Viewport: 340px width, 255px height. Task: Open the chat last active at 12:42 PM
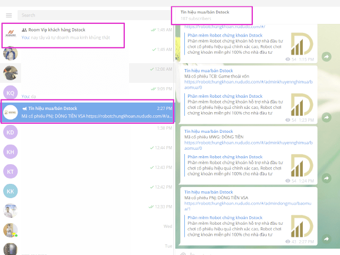click(87, 191)
